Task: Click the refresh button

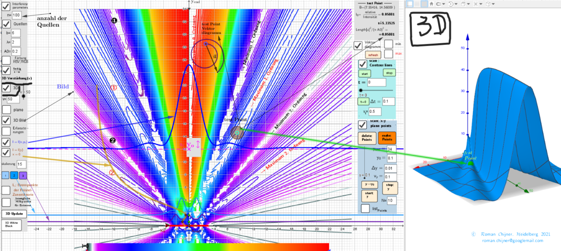Action: pyautogui.click(x=373, y=55)
